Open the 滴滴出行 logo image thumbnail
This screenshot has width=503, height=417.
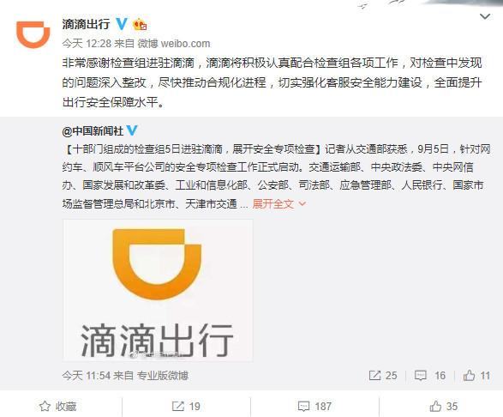coord(158,290)
